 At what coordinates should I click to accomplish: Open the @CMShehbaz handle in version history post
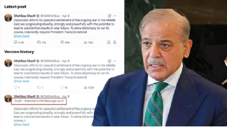click(x=50, y=61)
